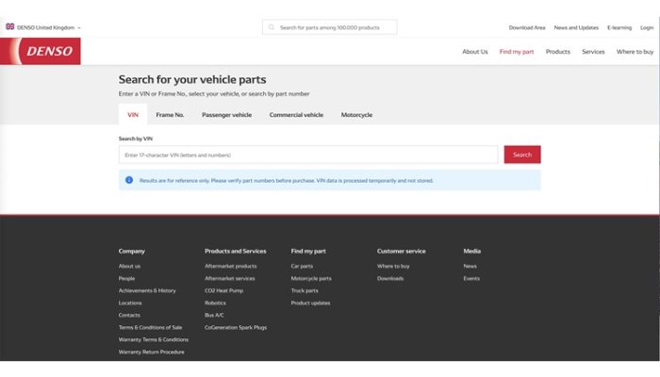The width and height of the screenshot is (660, 377).
Task: Click the UK flag icon
Action: (x=10, y=27)
